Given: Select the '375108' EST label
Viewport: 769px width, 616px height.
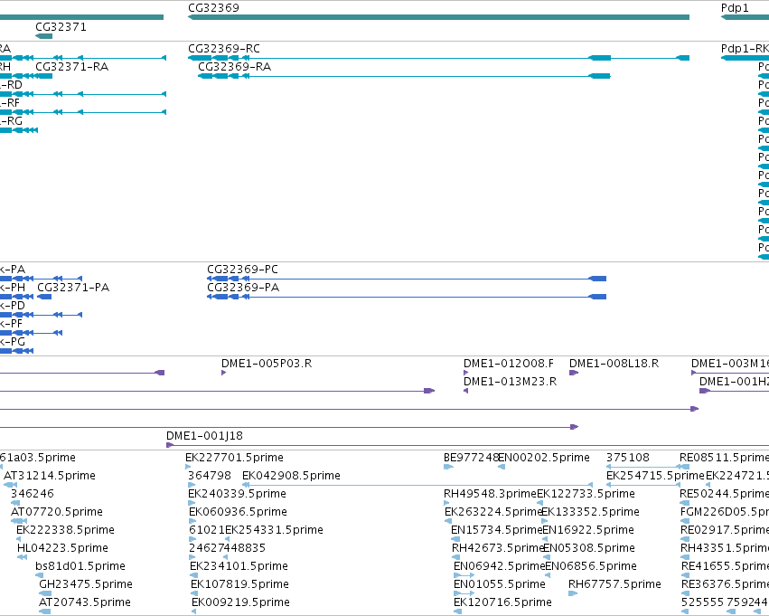Looking at the screenshot, I should [x=628, y=458].
